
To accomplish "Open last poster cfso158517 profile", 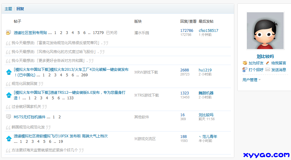I will click(209, 31).
